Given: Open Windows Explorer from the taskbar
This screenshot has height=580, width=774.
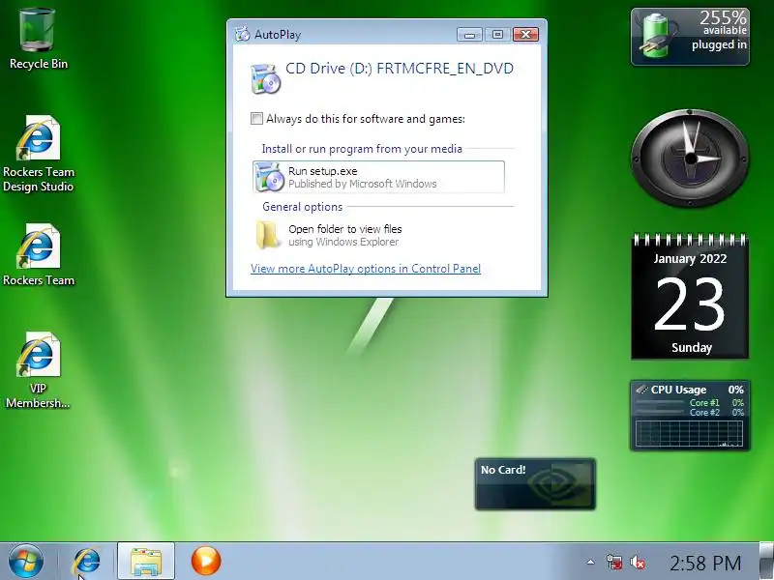Looking at the screenshot, I should point(146,562).
